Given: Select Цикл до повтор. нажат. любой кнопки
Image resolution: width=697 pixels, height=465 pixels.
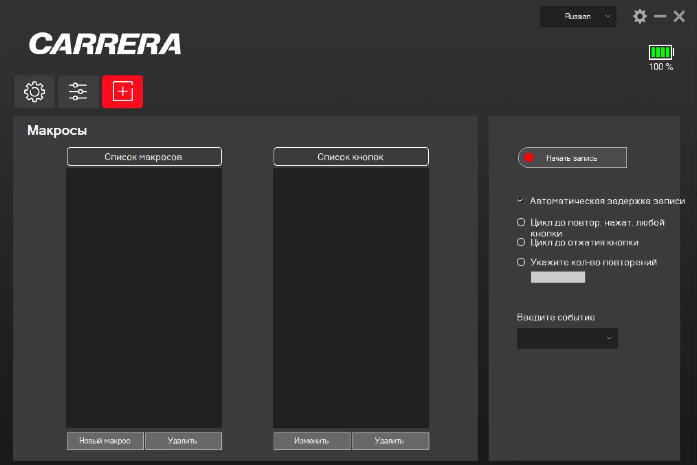Looking at the screenshot, I should pos(521,222).
